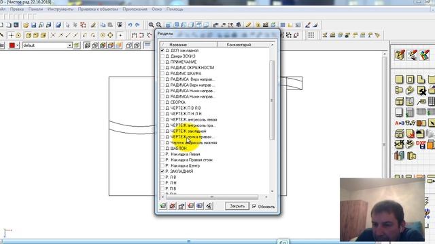Click the redo arrow in the toolbar
This screenshot has width=435, height=244.
[x=137, y=25]
